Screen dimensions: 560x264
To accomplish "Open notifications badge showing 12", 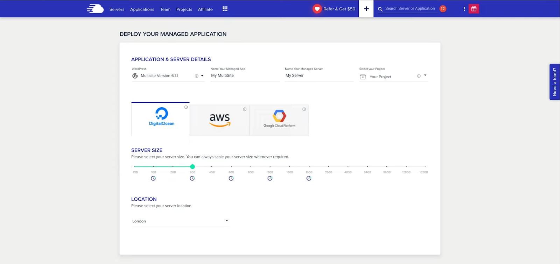I will pos(443,9).
